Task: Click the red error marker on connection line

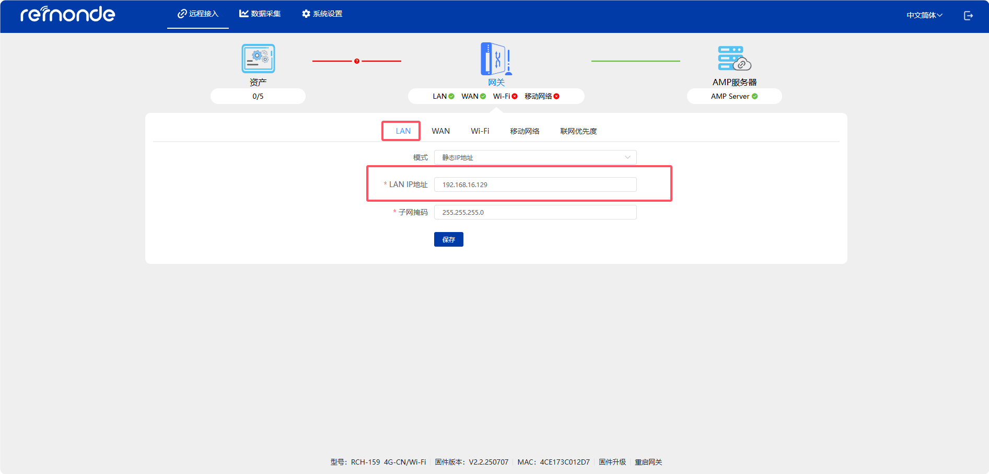Action: point(357,61)
